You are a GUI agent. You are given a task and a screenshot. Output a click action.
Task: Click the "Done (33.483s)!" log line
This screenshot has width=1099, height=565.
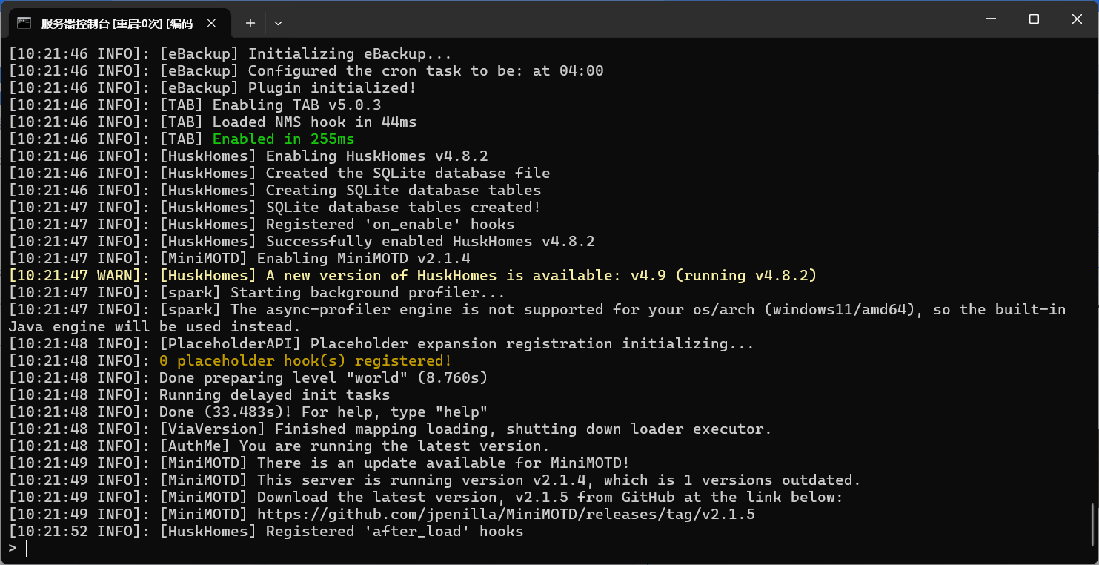[248, 412]
